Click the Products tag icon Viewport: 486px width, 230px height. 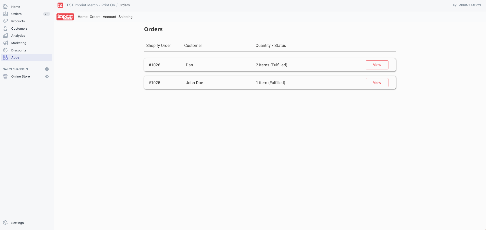[5, 21]
